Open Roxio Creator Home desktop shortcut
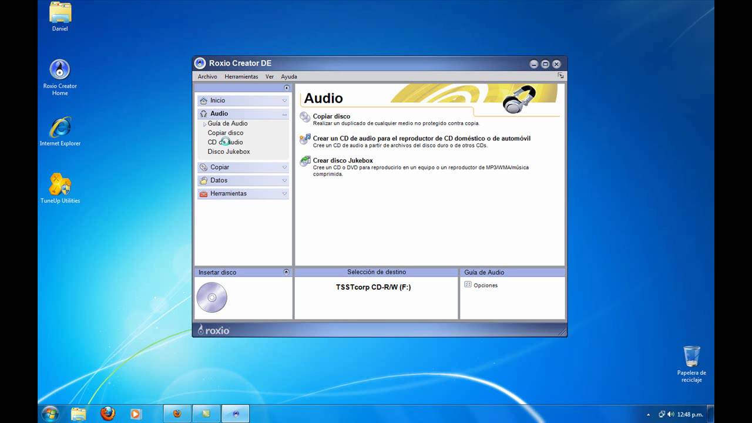 [x=60, y=77]
